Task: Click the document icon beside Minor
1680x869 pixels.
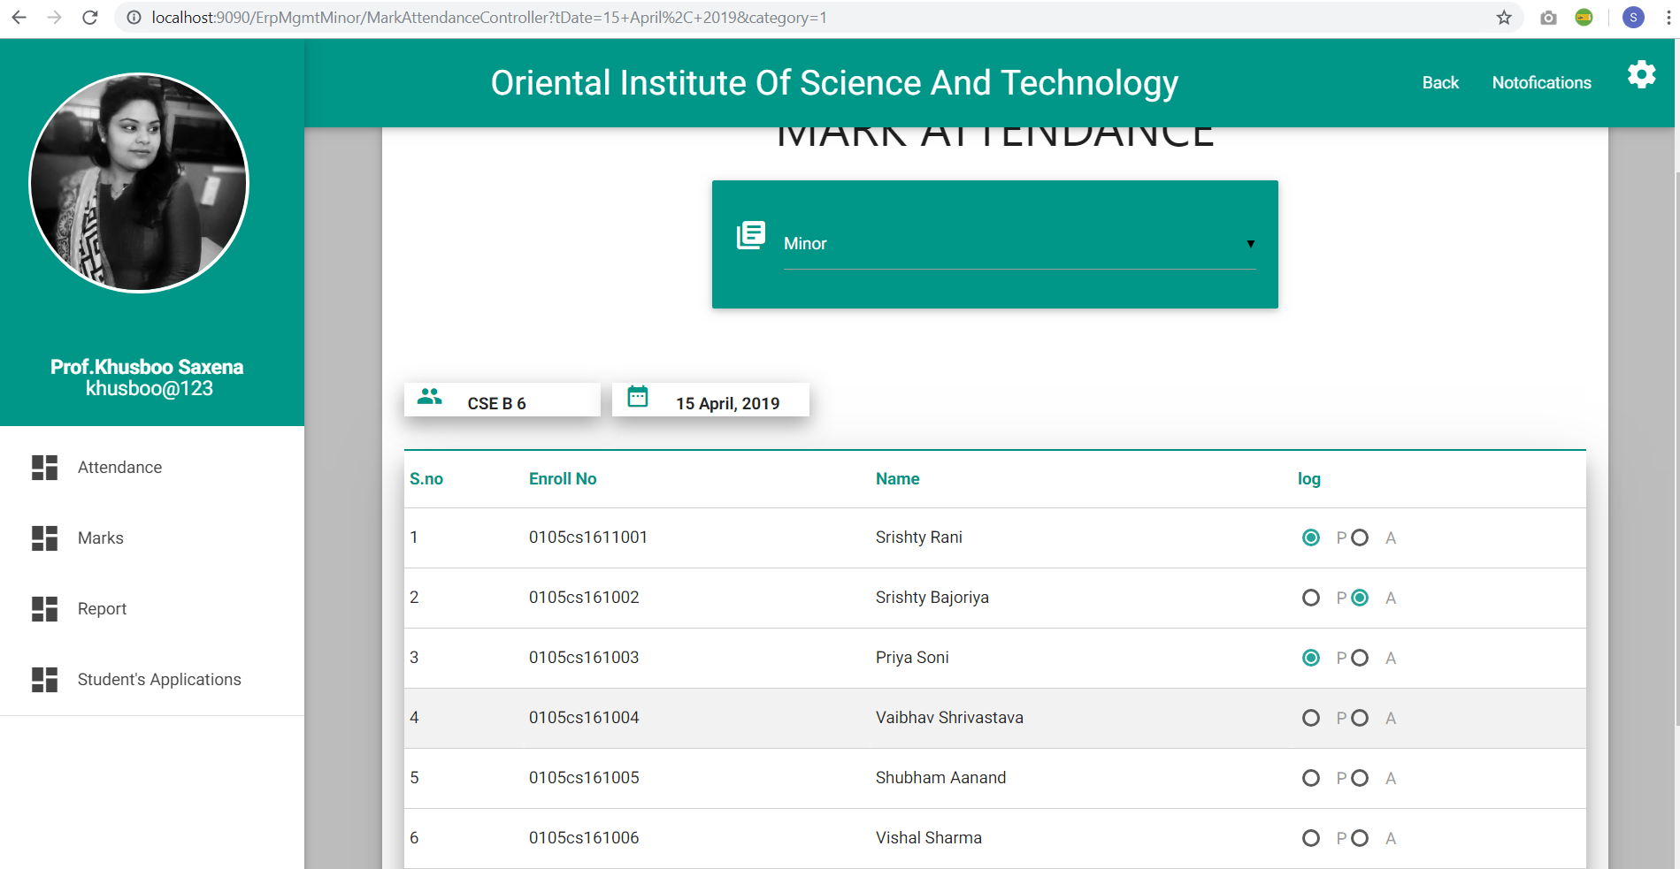Action: 751,235
